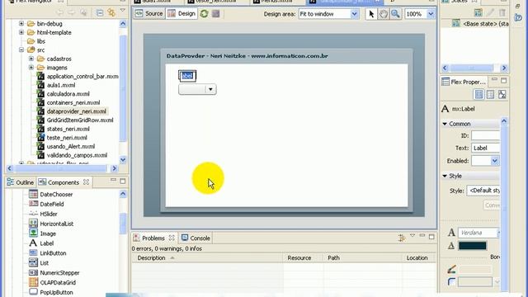Switch to the Console tab
528x297 pixels.
tap(196, 238)
